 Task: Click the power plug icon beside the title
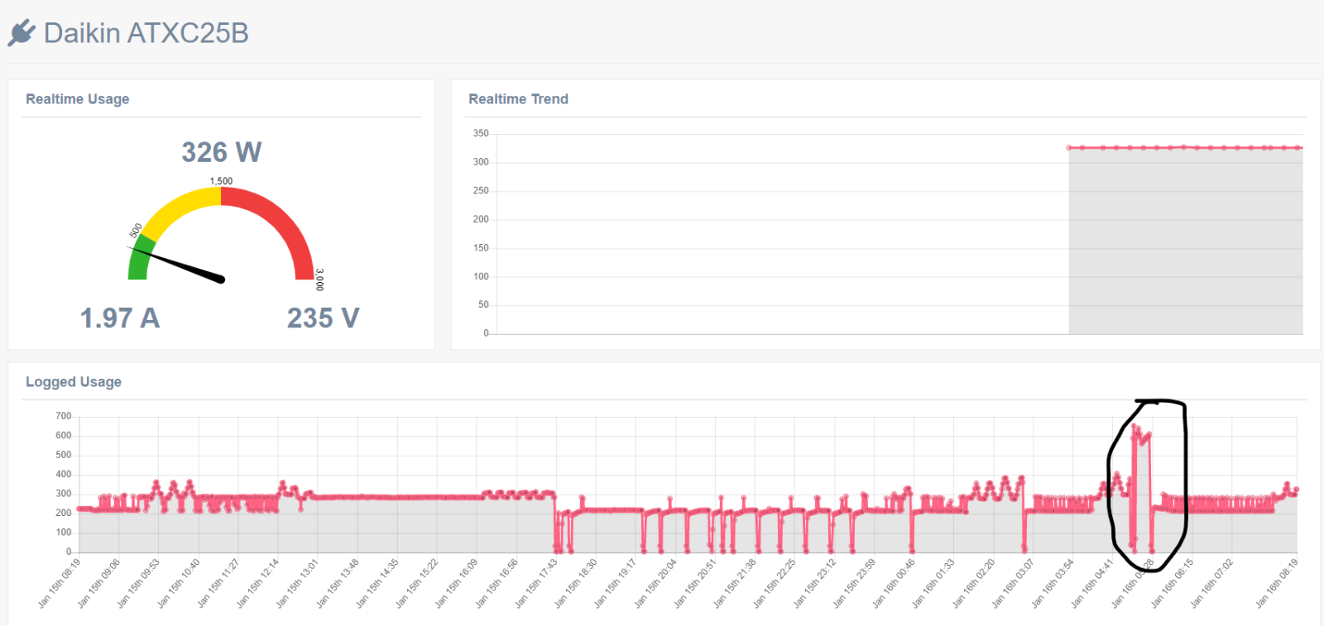[22, 33]
